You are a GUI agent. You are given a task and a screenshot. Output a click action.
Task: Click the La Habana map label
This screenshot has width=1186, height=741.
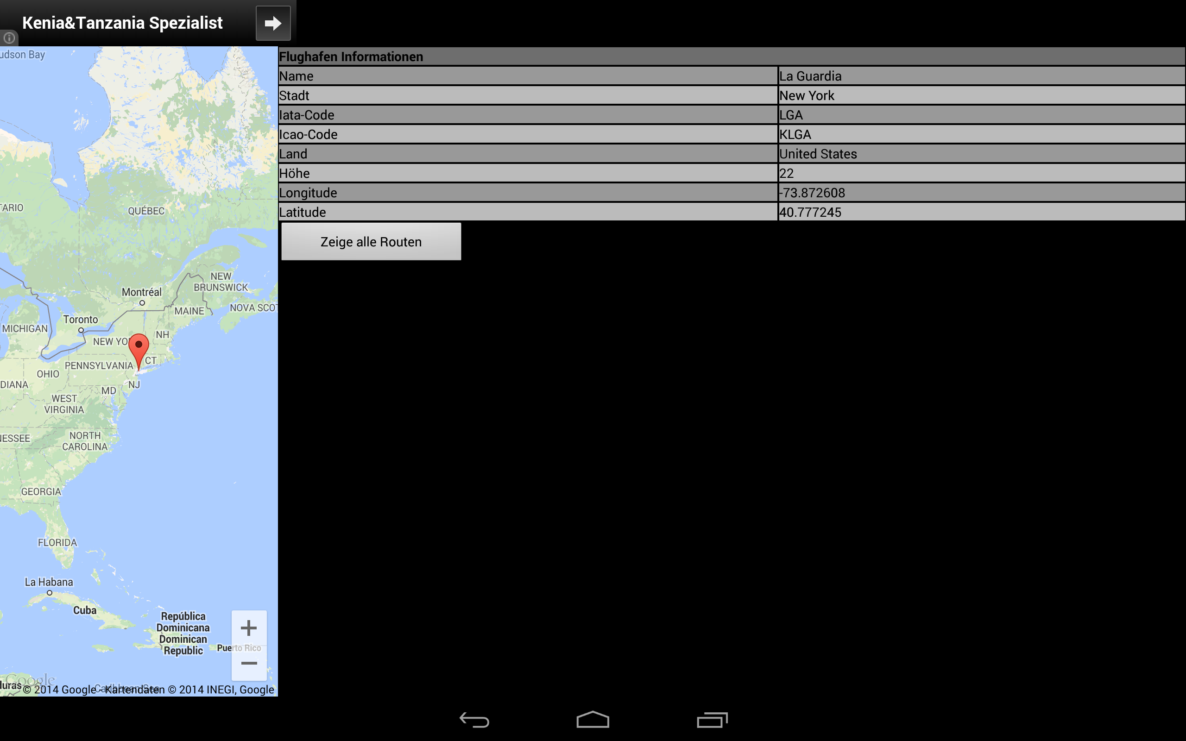point(49,582)
